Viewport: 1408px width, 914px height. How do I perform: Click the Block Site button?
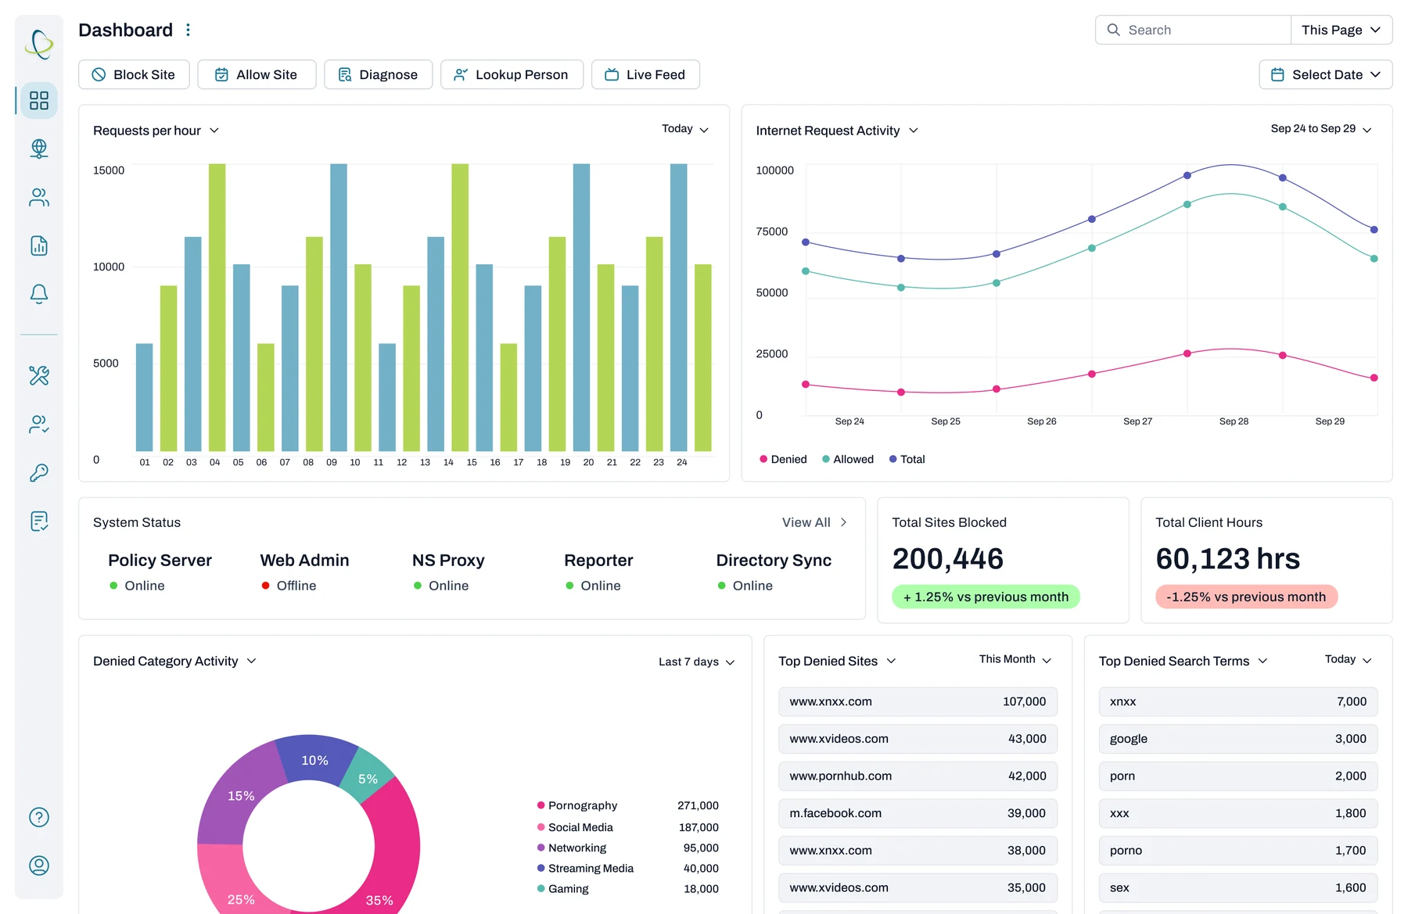click(134, 74)
